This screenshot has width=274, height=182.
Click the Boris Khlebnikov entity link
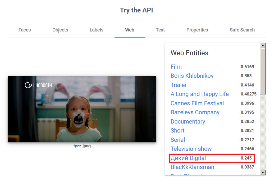pyautogui.click(x=192, y=76)
